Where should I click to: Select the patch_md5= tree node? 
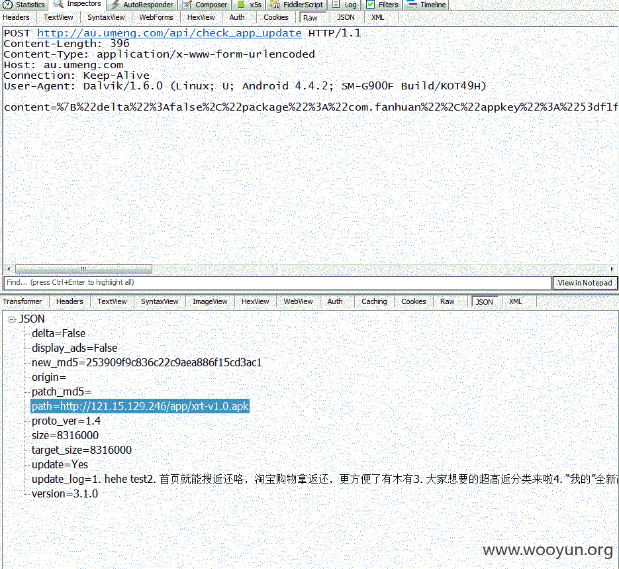61,392
